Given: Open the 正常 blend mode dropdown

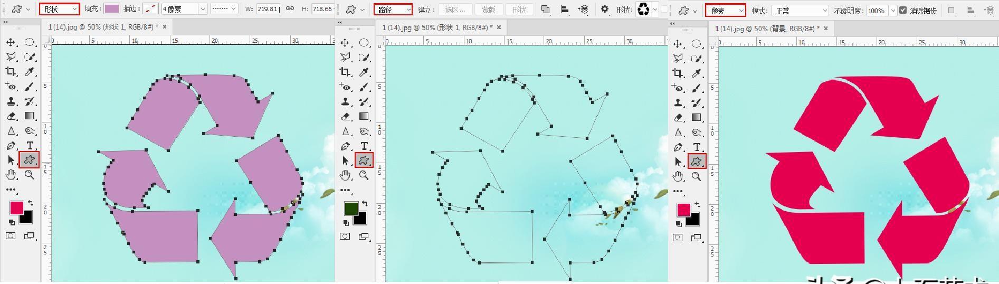Looking at the screenshot, I should [800, 11].
